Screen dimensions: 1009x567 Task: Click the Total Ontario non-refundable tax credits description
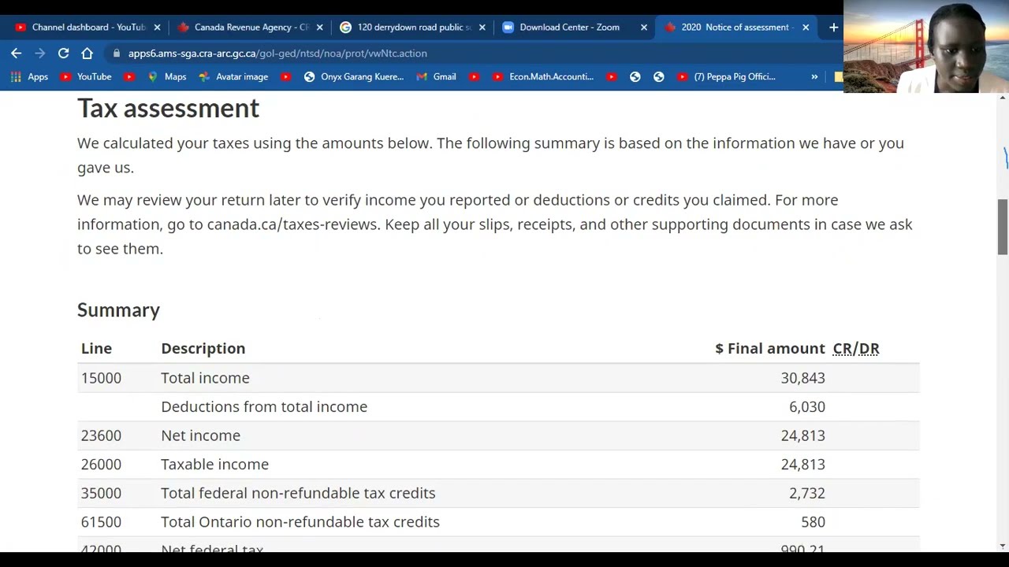click(300, 522)
